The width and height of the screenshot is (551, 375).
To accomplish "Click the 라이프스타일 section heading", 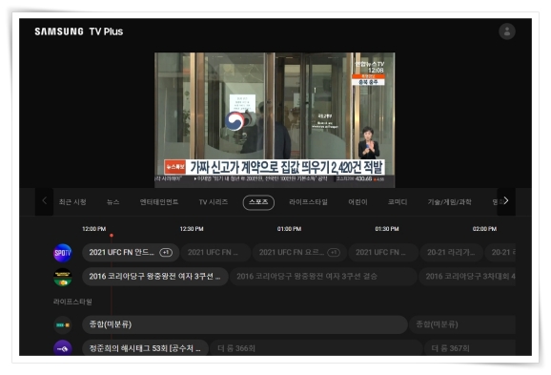I will point(72,302).
